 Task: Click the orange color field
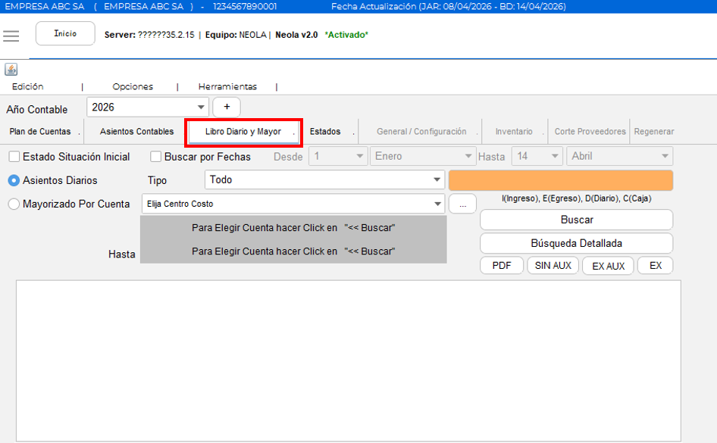point(561,180)
